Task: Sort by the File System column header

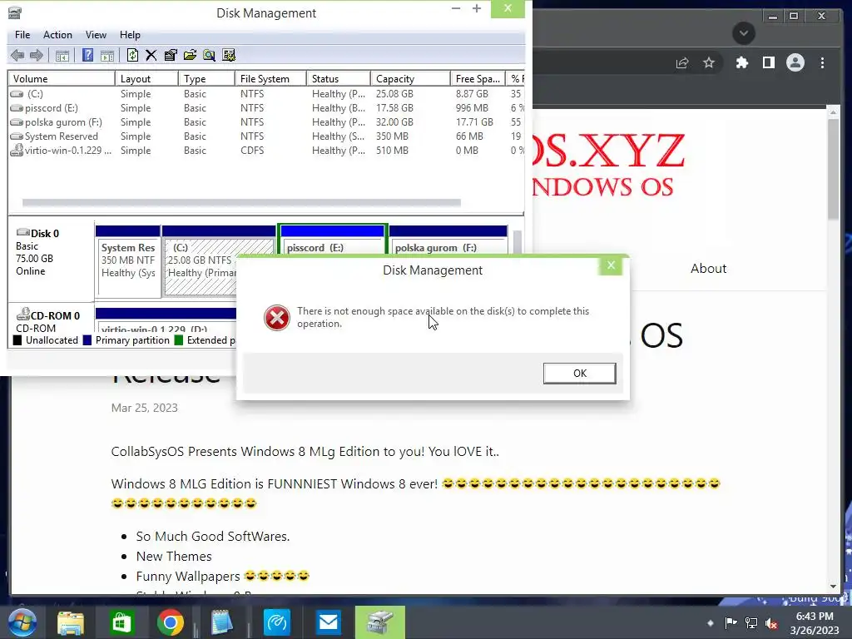Action: 270,79
